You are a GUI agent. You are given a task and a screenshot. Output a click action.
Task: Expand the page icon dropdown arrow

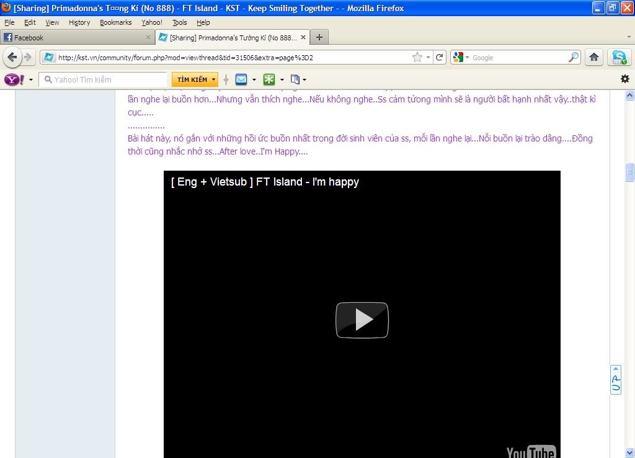click(304, 80)
